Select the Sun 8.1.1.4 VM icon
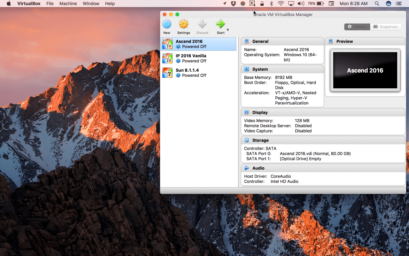The width and height of the screenshot is (409, 256). click(167, 73)
